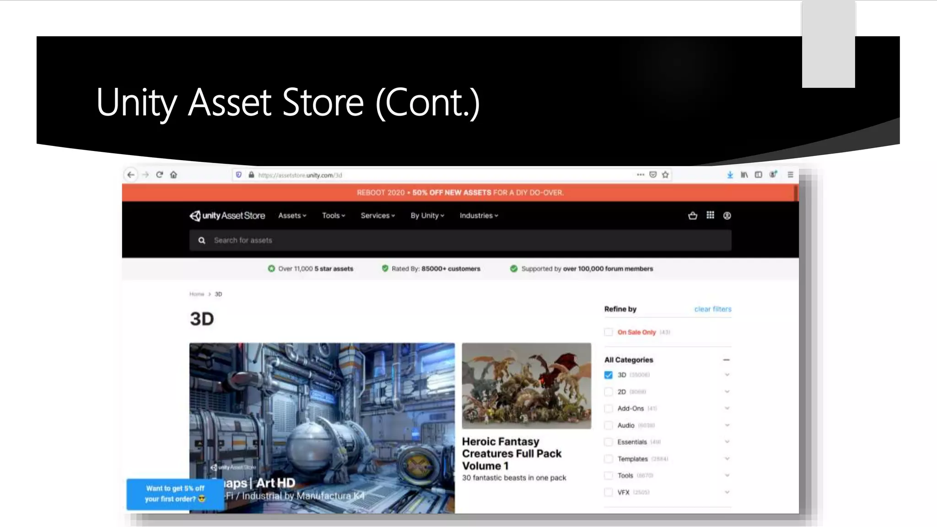Click 'Rated By: 85000+ customers' text
This screenshot has width=937, height=527.
[436, 269]
